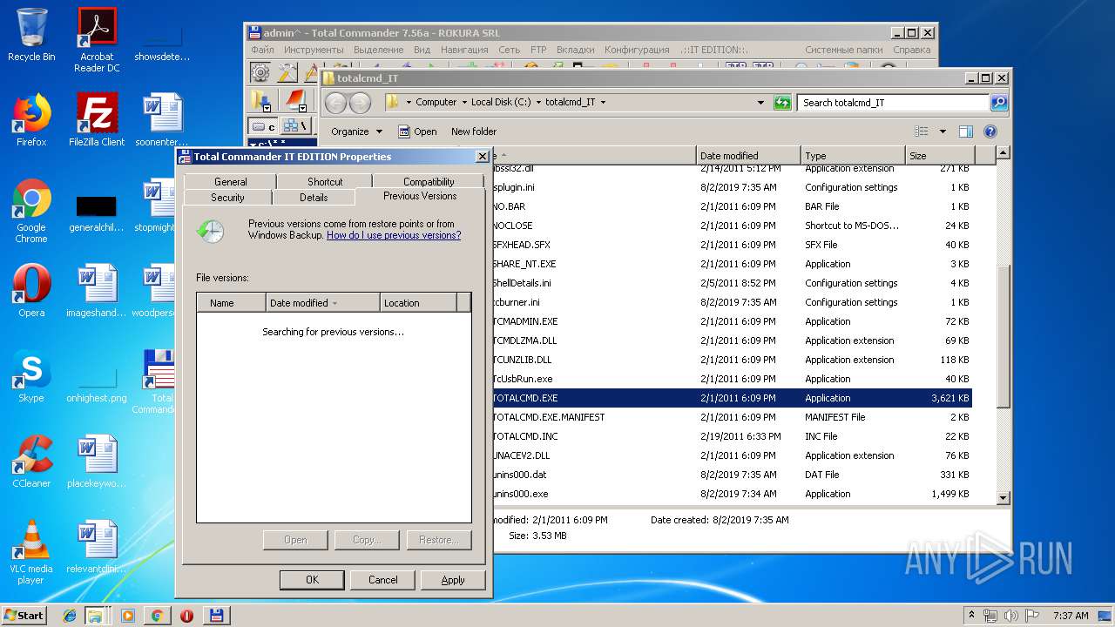Click the Search totalcmd_IT input field
Viewport: 1115px width, 627px height.
pos(893,102)
